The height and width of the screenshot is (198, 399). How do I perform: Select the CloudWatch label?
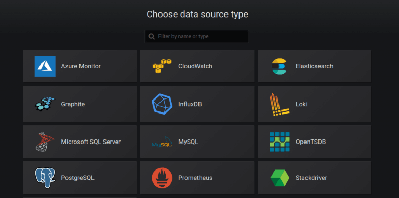pos(195,66)
